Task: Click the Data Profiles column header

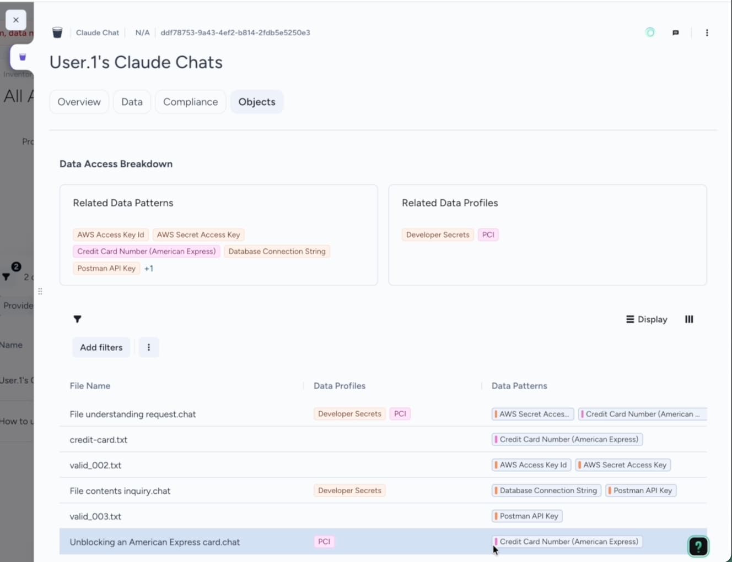Action: point(340,386)
